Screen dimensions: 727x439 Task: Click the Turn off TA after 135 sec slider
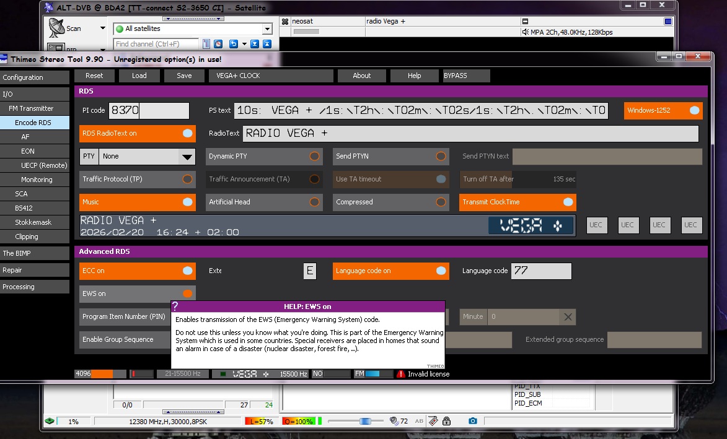coord(518,179)
